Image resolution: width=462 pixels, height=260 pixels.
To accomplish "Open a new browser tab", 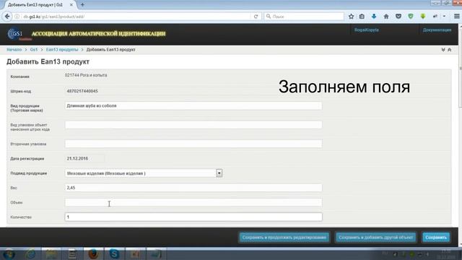I will (x=82, y=5).
